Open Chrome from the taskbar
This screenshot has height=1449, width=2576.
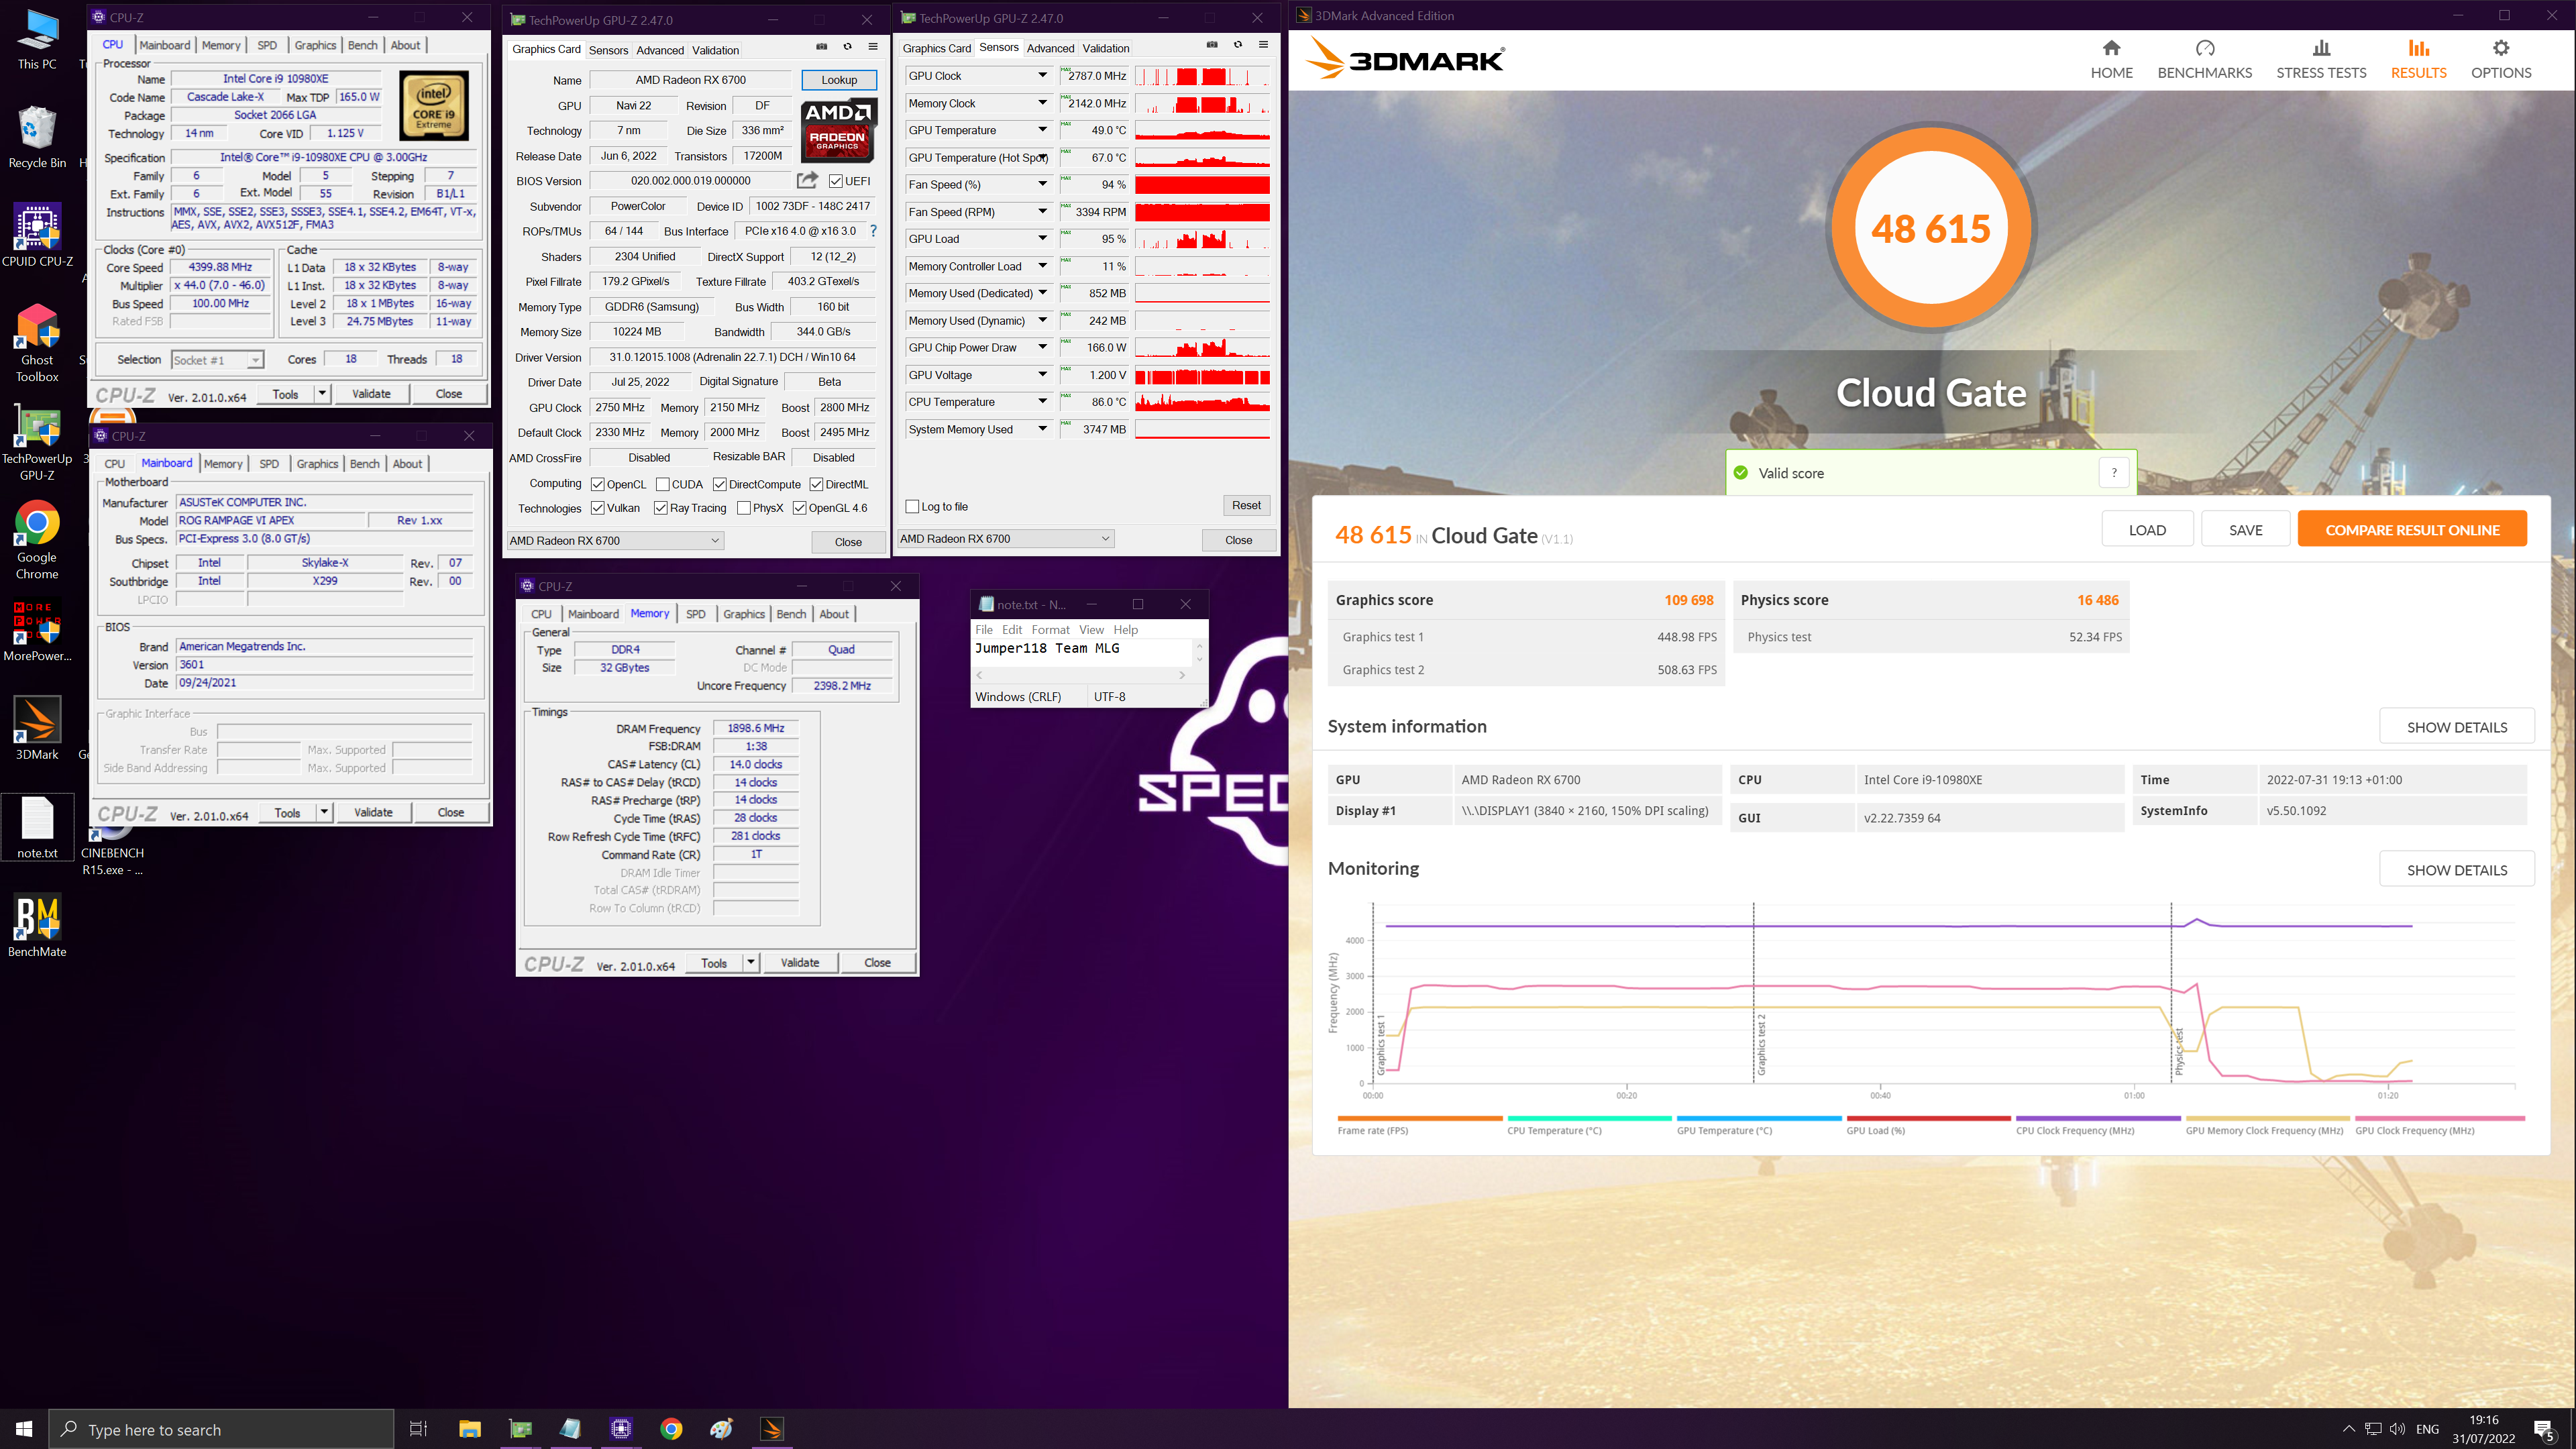click(671, 1428)
